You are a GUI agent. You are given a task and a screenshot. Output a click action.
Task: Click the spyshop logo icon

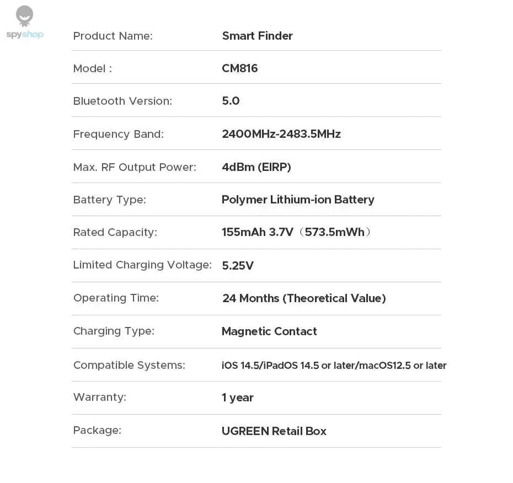[x=24, y=15]
